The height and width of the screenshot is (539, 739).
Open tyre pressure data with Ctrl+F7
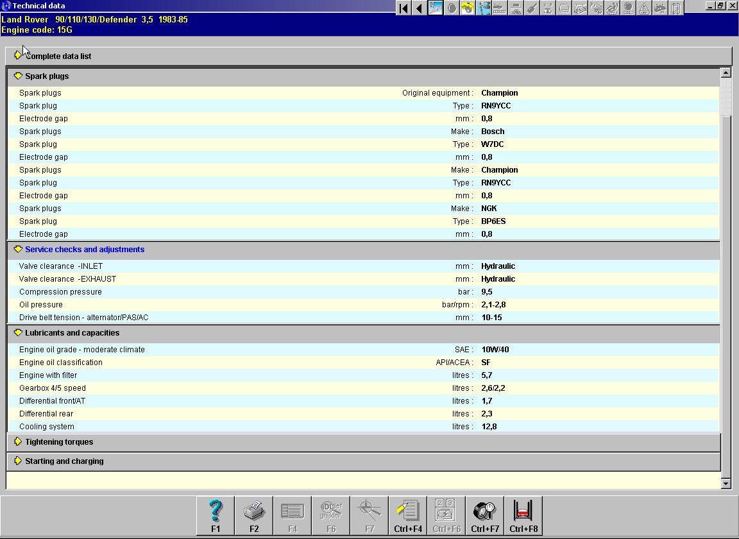coord(485,515)
